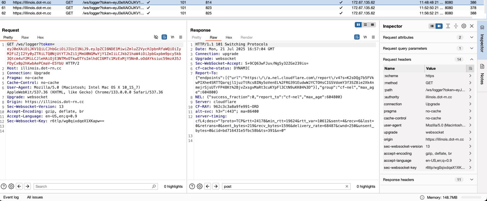Toggle non-printable characters (\n) in Response pane
The image size is (487, 201).
coord(365,37)
